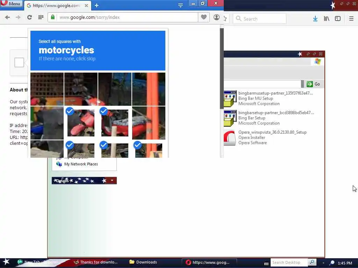Close the google.com tab
Screen dimensions: 358x268
(x=86, y=6)
